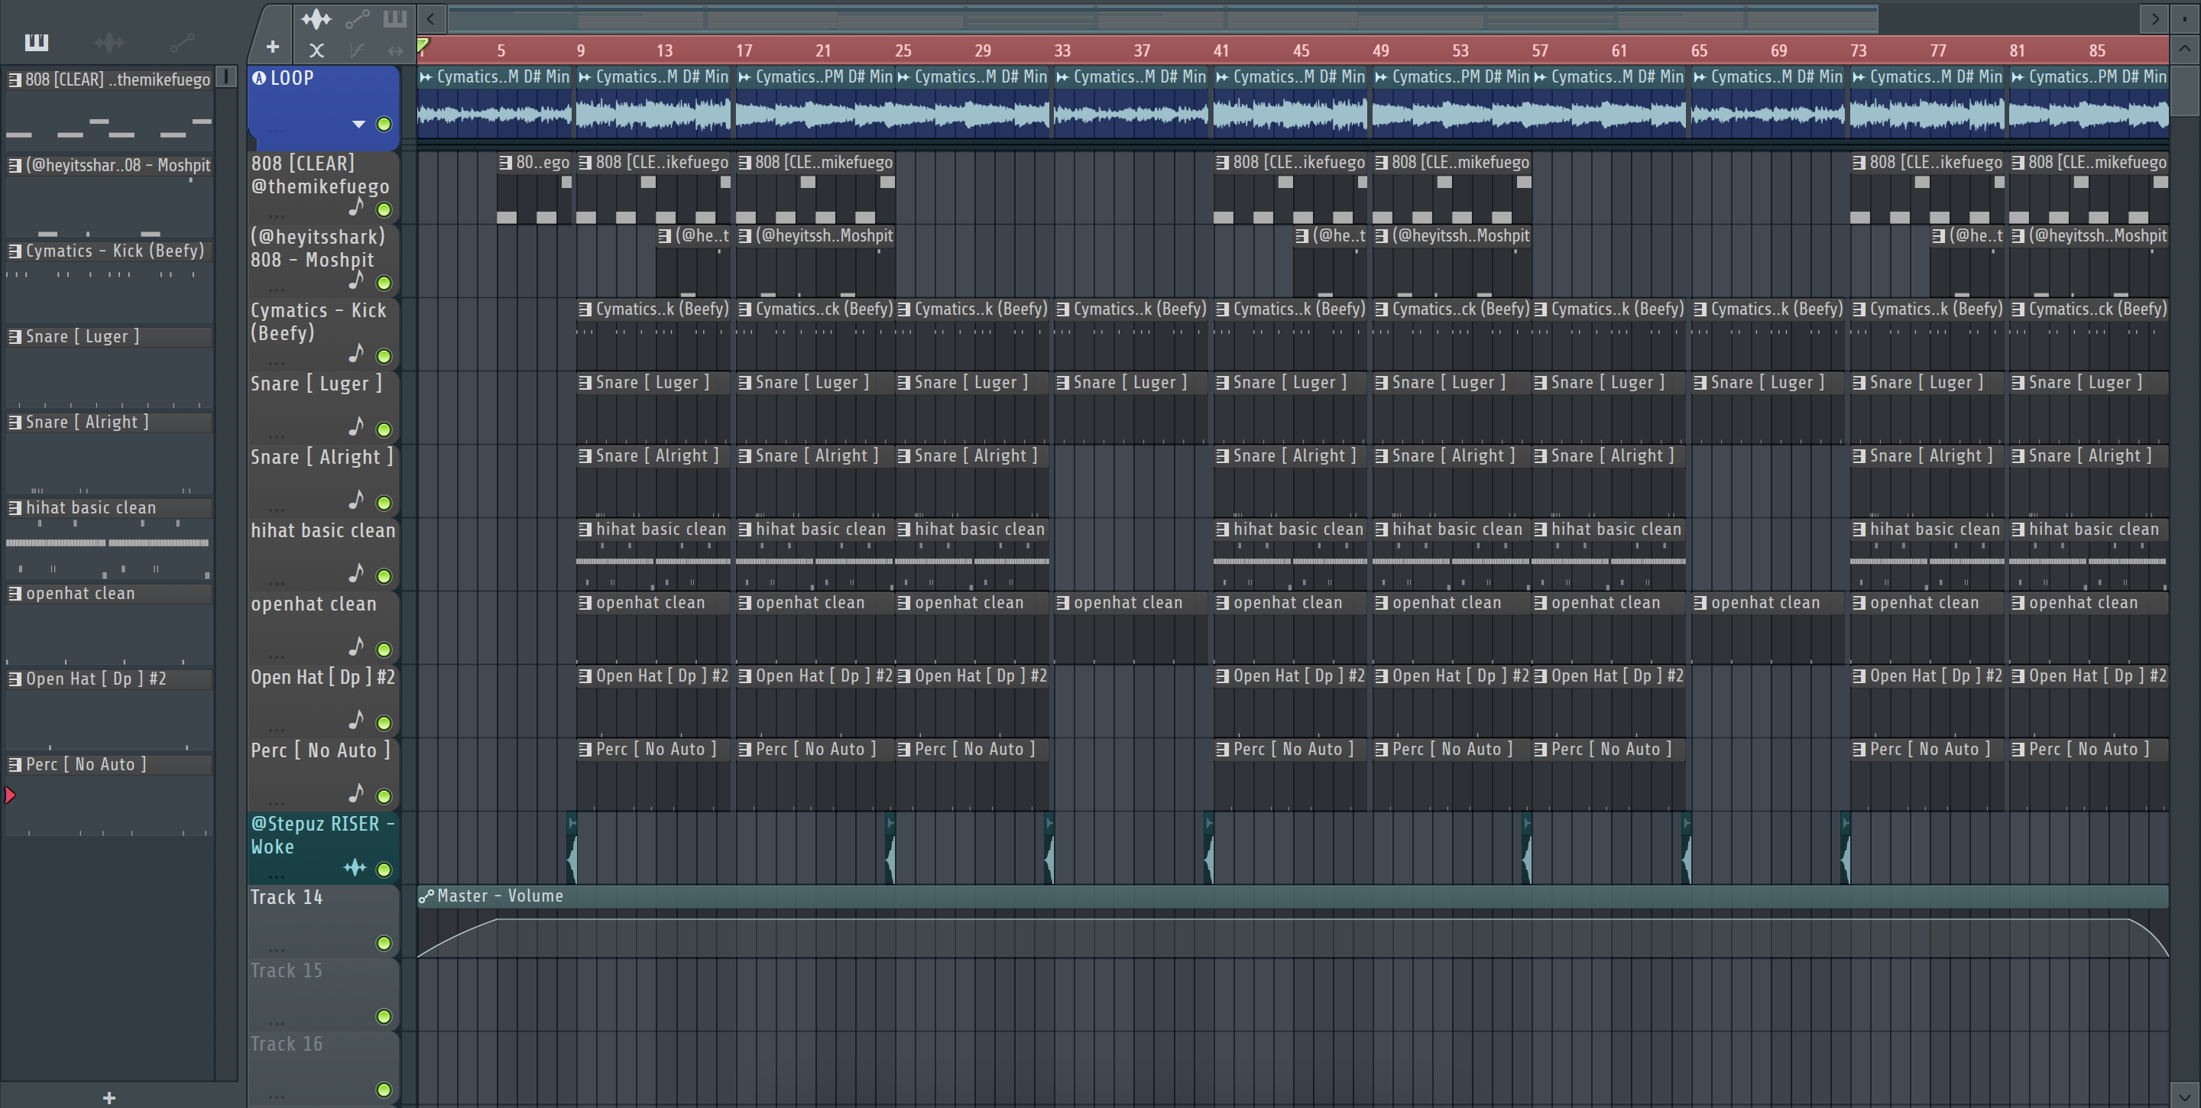Show patterns in the picker panel
Image resolution: width=2201 pixels, height=1108 pixels.
37,42
